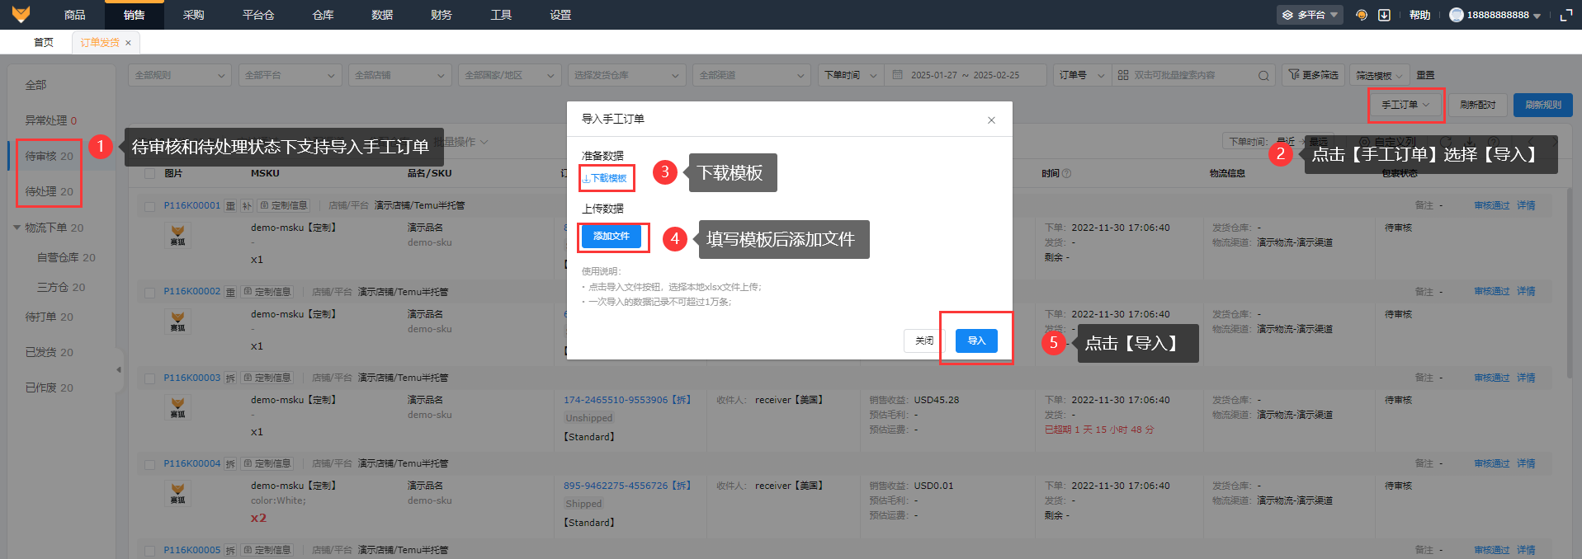Click the 定制信息 badge on order P116K00004

[x=267, y=463]
